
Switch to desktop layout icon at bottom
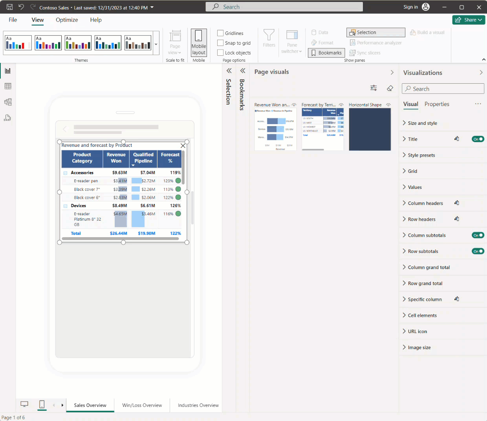[x=24, y=405]
